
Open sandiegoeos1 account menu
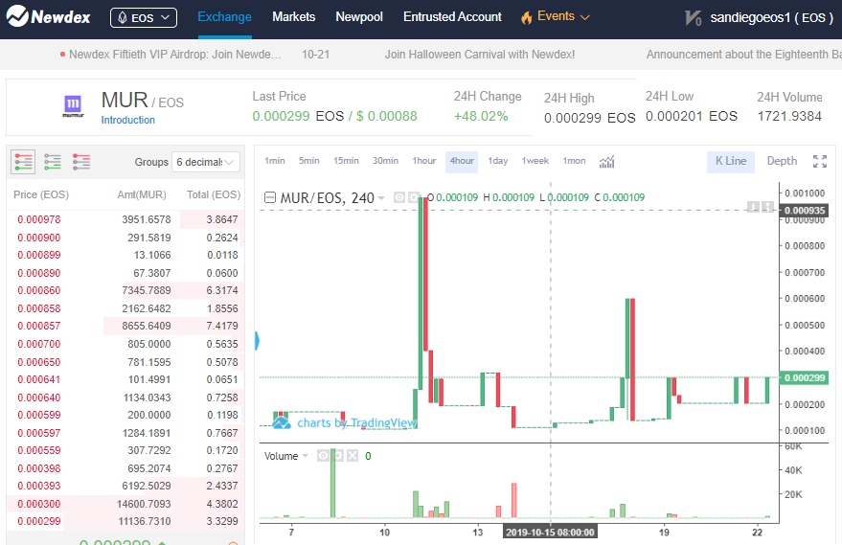(772, 17)
